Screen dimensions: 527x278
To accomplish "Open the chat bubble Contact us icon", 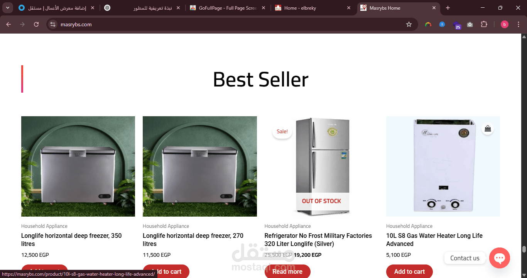I will click(500, 258).
